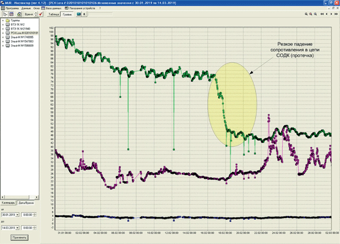Click the first magnifier zoom icon

coord(306,14)
